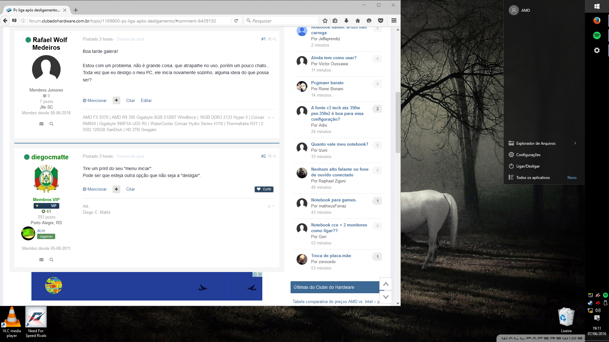Open the AMD user account in Start menu
Image resolution: width=609 pixels, height=342 pixels.
pyautogui.click(x=544, y=10)
